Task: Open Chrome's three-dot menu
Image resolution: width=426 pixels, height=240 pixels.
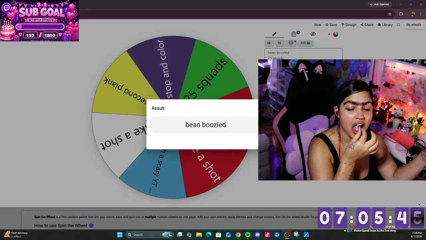Action: click(421, 14)
